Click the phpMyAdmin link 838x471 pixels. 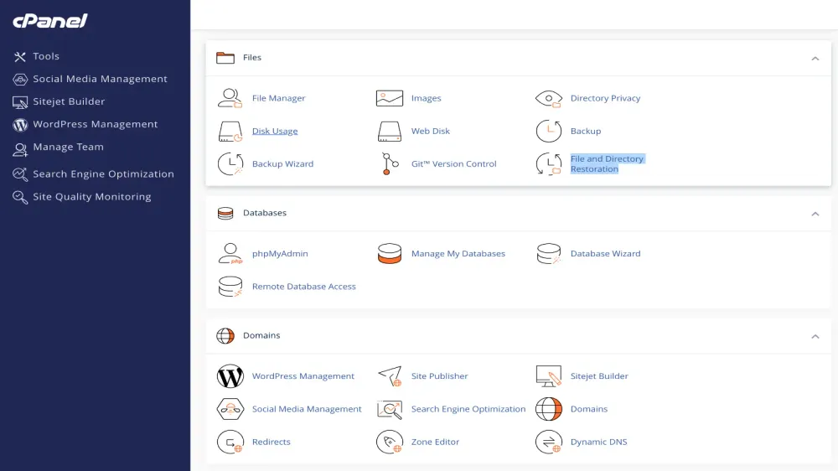coord(280,253)
